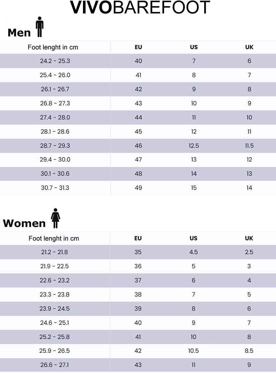Click Women's 'Foot lenght in cm' header
Screen dimensions: 276x373
tap(54, 238)
